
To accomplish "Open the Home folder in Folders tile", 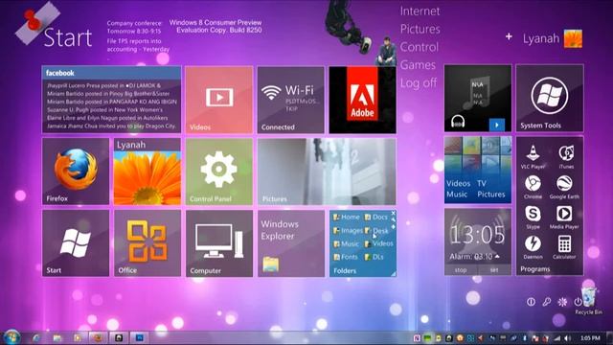I will pos(347,218).
